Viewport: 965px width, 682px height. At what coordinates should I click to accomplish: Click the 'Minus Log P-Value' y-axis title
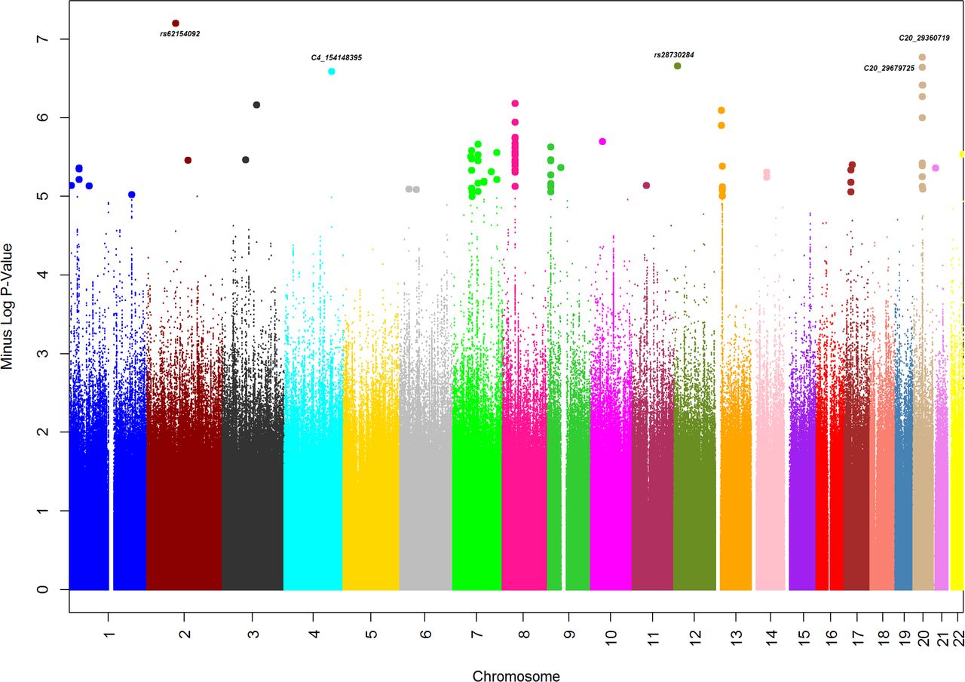7,306
